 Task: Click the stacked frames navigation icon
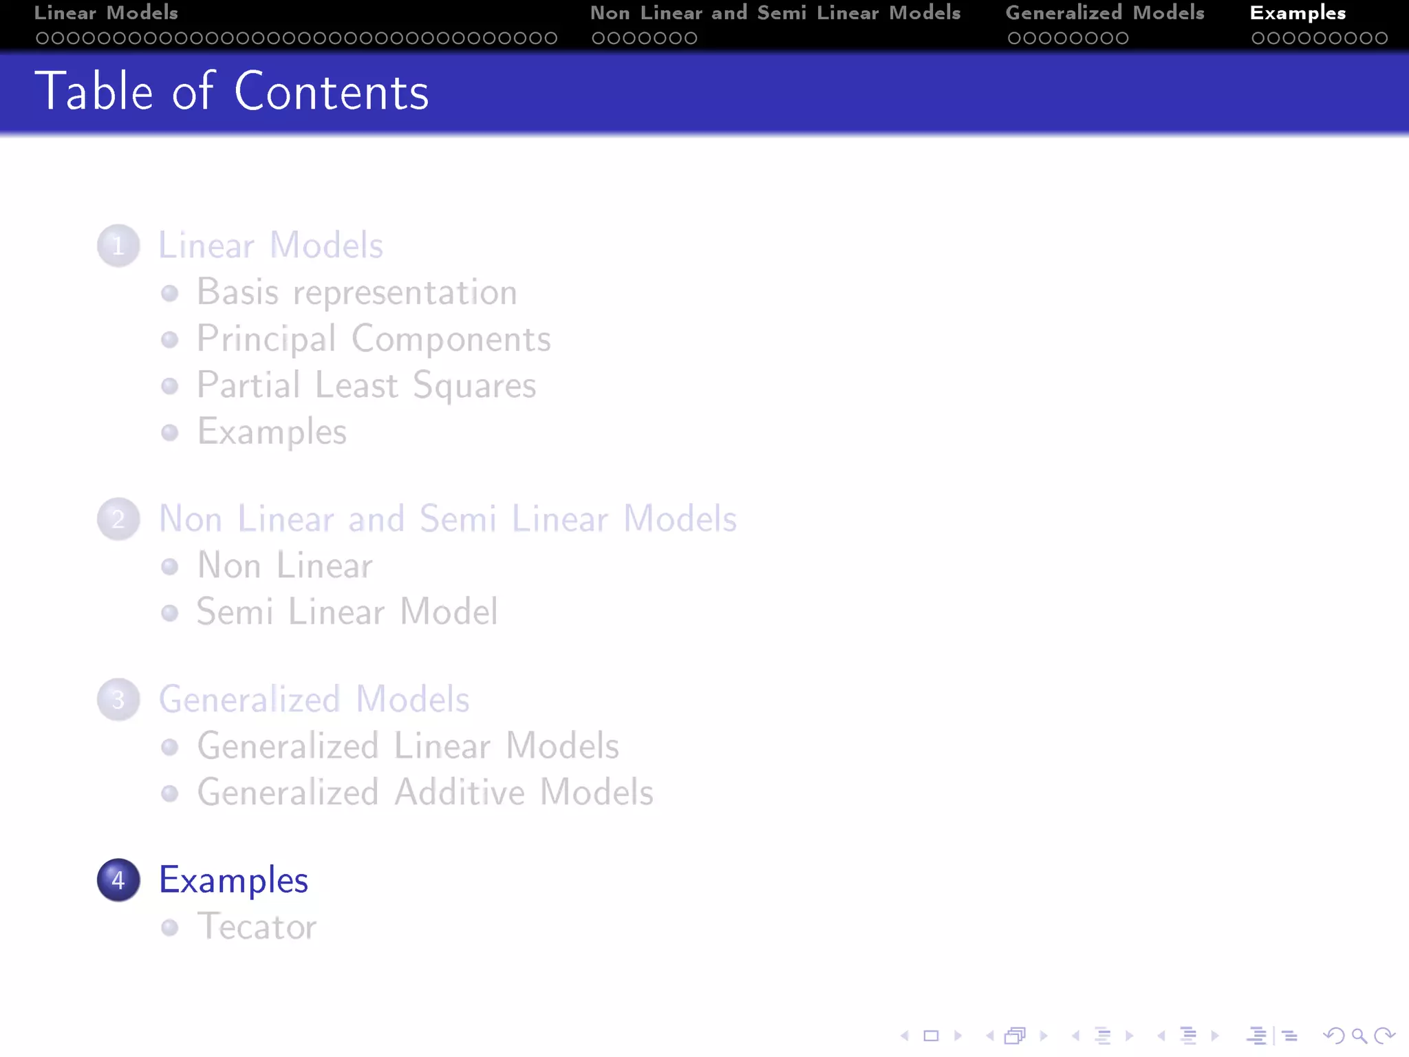(x=1015, y=1036)
